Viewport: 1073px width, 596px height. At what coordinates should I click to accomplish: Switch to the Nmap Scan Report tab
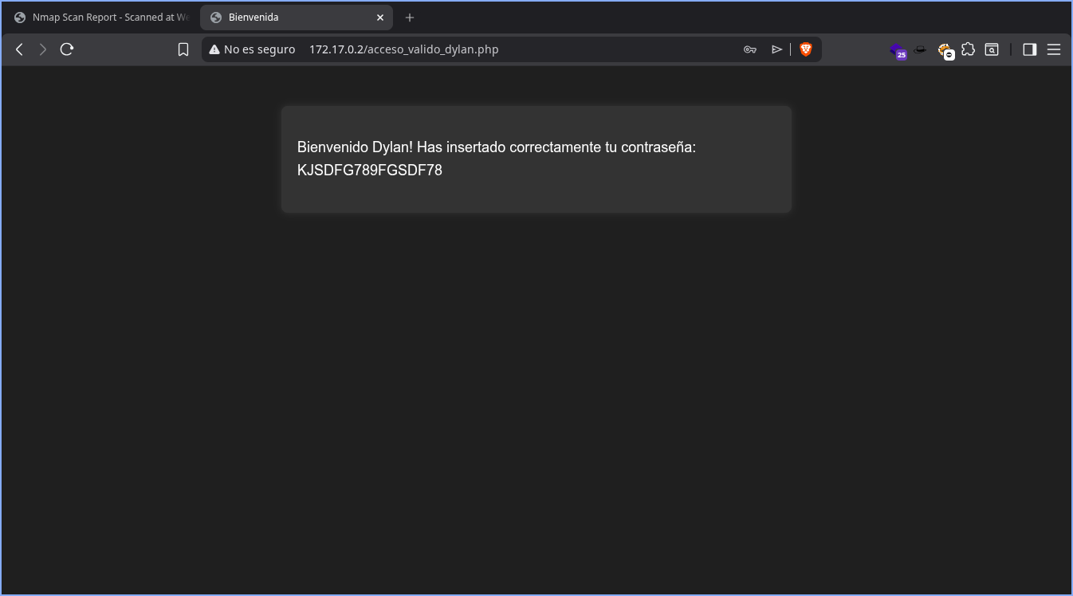point(102,18)
